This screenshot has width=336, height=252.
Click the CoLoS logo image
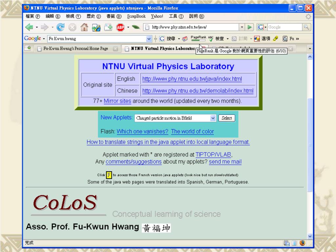coord(65,203)
